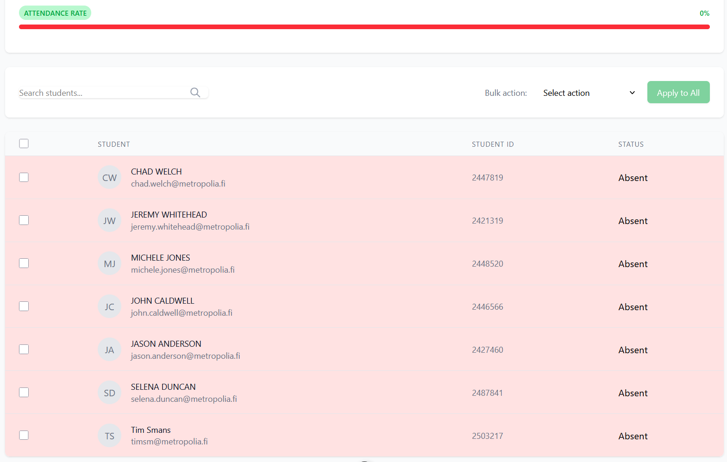Click the red attendance rate progress bar
The image size is (727, 462).
tap(364, 27)
